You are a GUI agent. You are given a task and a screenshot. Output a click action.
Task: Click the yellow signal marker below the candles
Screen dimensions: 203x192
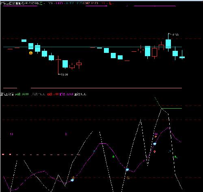(31, 53)
